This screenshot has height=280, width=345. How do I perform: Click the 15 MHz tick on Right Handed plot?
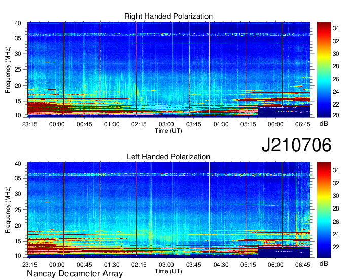tap(18, 101)
